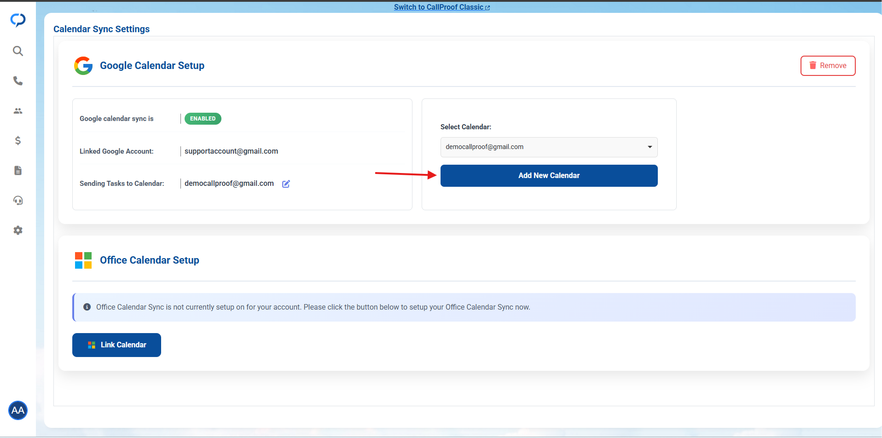The image size is (882, 438).
Task: Click the Select Calendar label
Action: (x=466, y=127)
